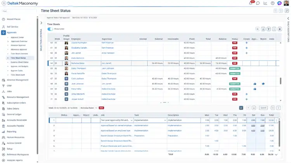The image size is (291, 163).
Task: Click the fullscreen icon in Time Sheets toolbar
Action: click(274, 29)
